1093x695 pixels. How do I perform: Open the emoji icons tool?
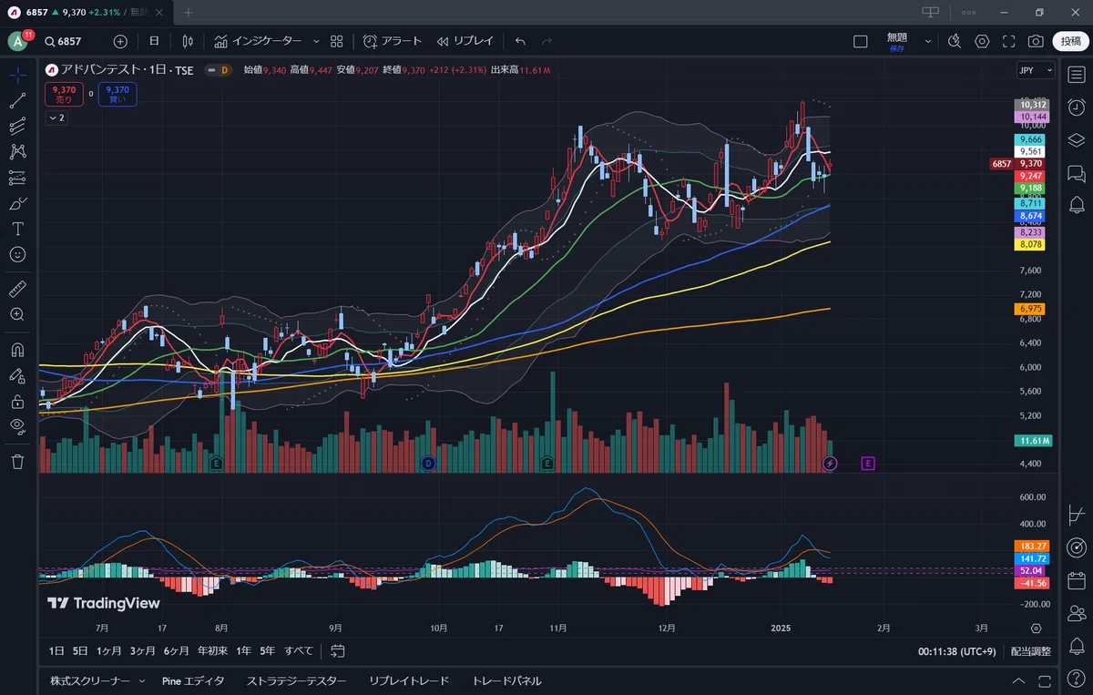coord(17,254)
